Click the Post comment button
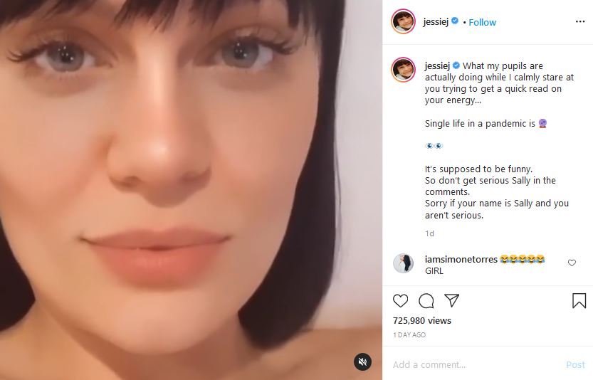Viewport: 593px width, 380px height. pyautogui.click(x=575, y=364)
